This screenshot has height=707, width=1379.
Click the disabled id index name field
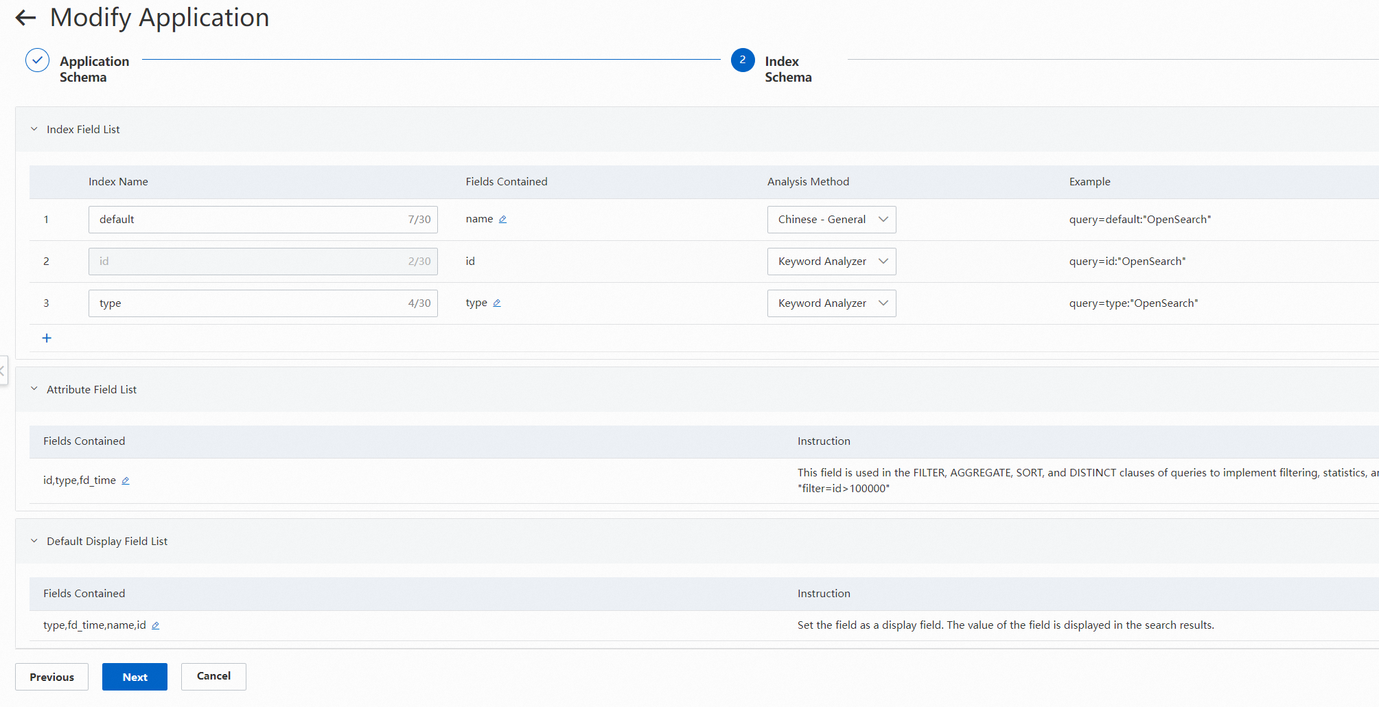tap(263, 262)
